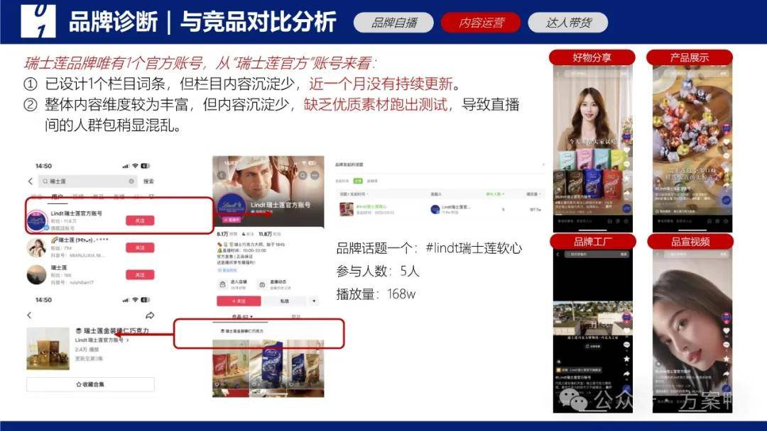Open the rainbow-emoji 瑞士莲 user's avatar
Screen dimensions: 767x431
point(37,247)
